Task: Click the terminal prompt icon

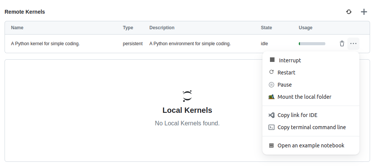Action: pos(271,127)
